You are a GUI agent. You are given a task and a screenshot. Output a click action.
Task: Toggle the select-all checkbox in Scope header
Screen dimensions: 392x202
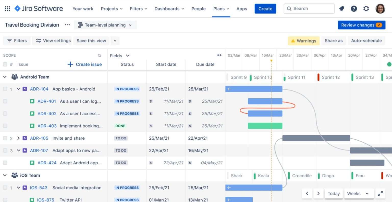click(x=5, y=64)
